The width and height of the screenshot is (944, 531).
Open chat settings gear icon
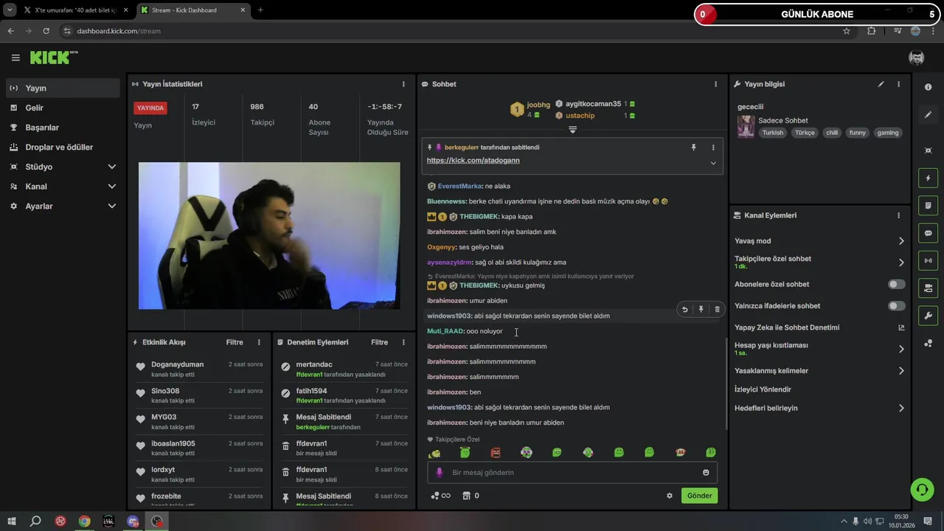670,496
